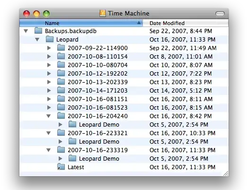The image size is (248, 190).
Task: Select the '2007-10-12-192202' name text
Action: (x=97, y=74)
